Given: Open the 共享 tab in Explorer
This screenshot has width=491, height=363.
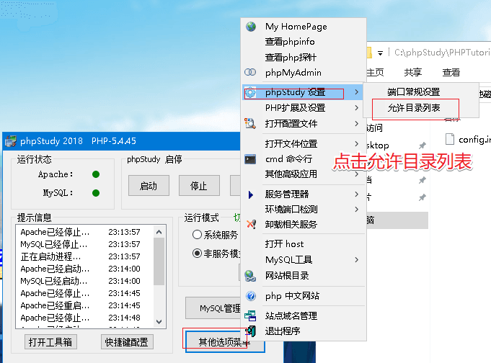Looking at the screenshot, I should (x=412, y=73).
